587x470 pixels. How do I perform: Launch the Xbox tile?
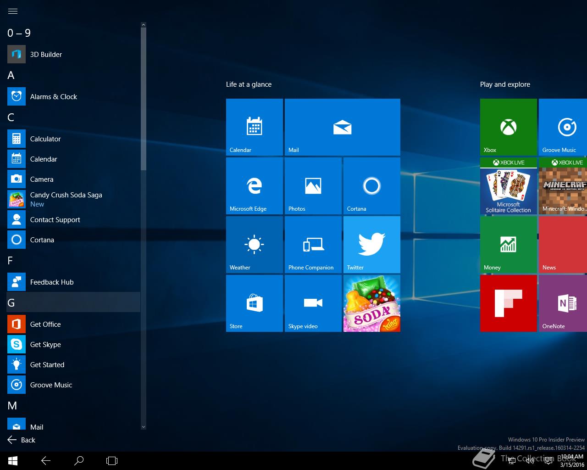509,127
